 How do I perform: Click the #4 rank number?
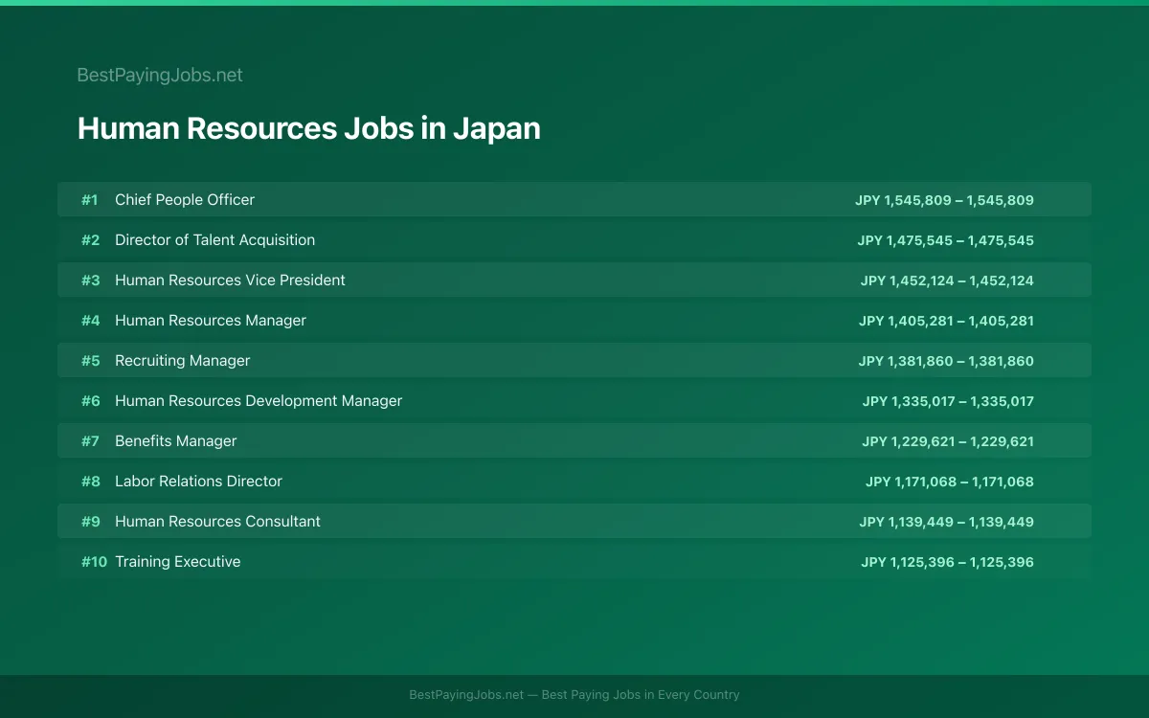(90, 321)
